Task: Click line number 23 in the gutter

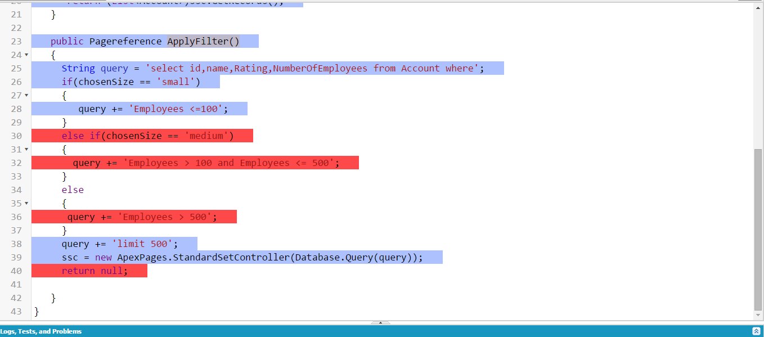Action: click(x=16, y=41)
